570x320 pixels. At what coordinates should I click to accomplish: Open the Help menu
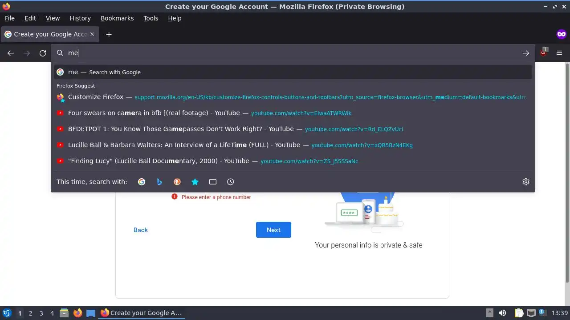(175, 18)
